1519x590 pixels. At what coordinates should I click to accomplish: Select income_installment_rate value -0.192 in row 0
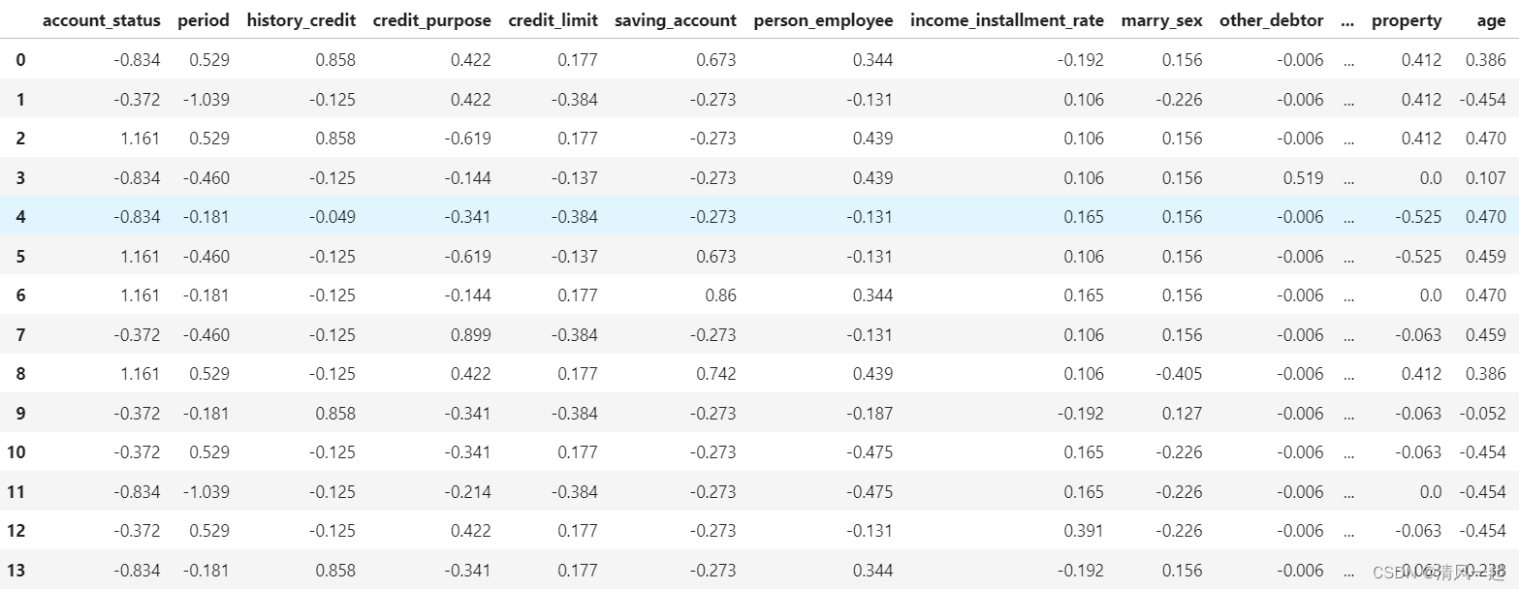1080,60
